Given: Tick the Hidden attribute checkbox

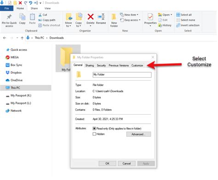Looking at the screenshot, I should click(x=94, y=134).
